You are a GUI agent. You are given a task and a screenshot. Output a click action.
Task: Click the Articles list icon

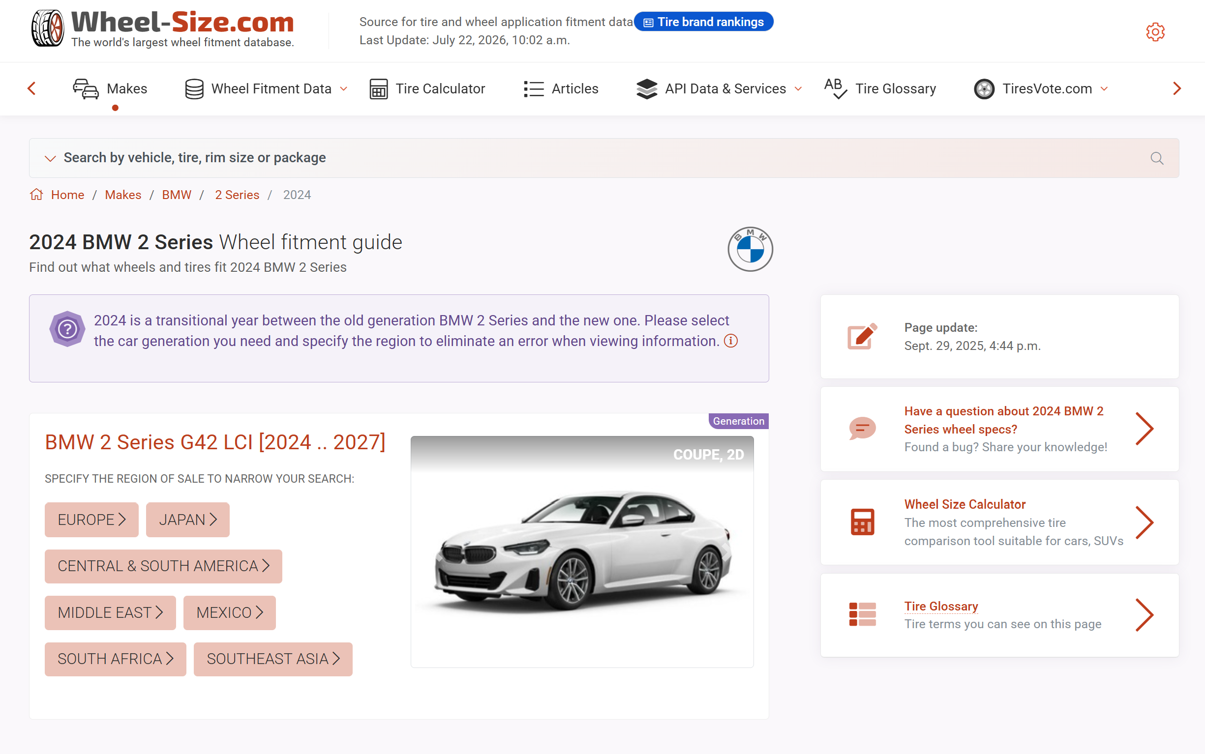coord(533,89)
